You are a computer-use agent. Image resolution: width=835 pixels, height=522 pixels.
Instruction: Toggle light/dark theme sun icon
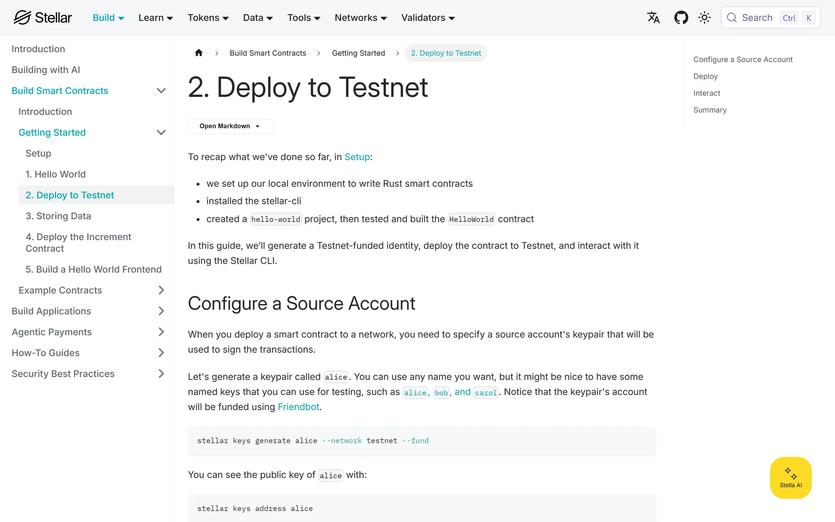coord(705,17)
